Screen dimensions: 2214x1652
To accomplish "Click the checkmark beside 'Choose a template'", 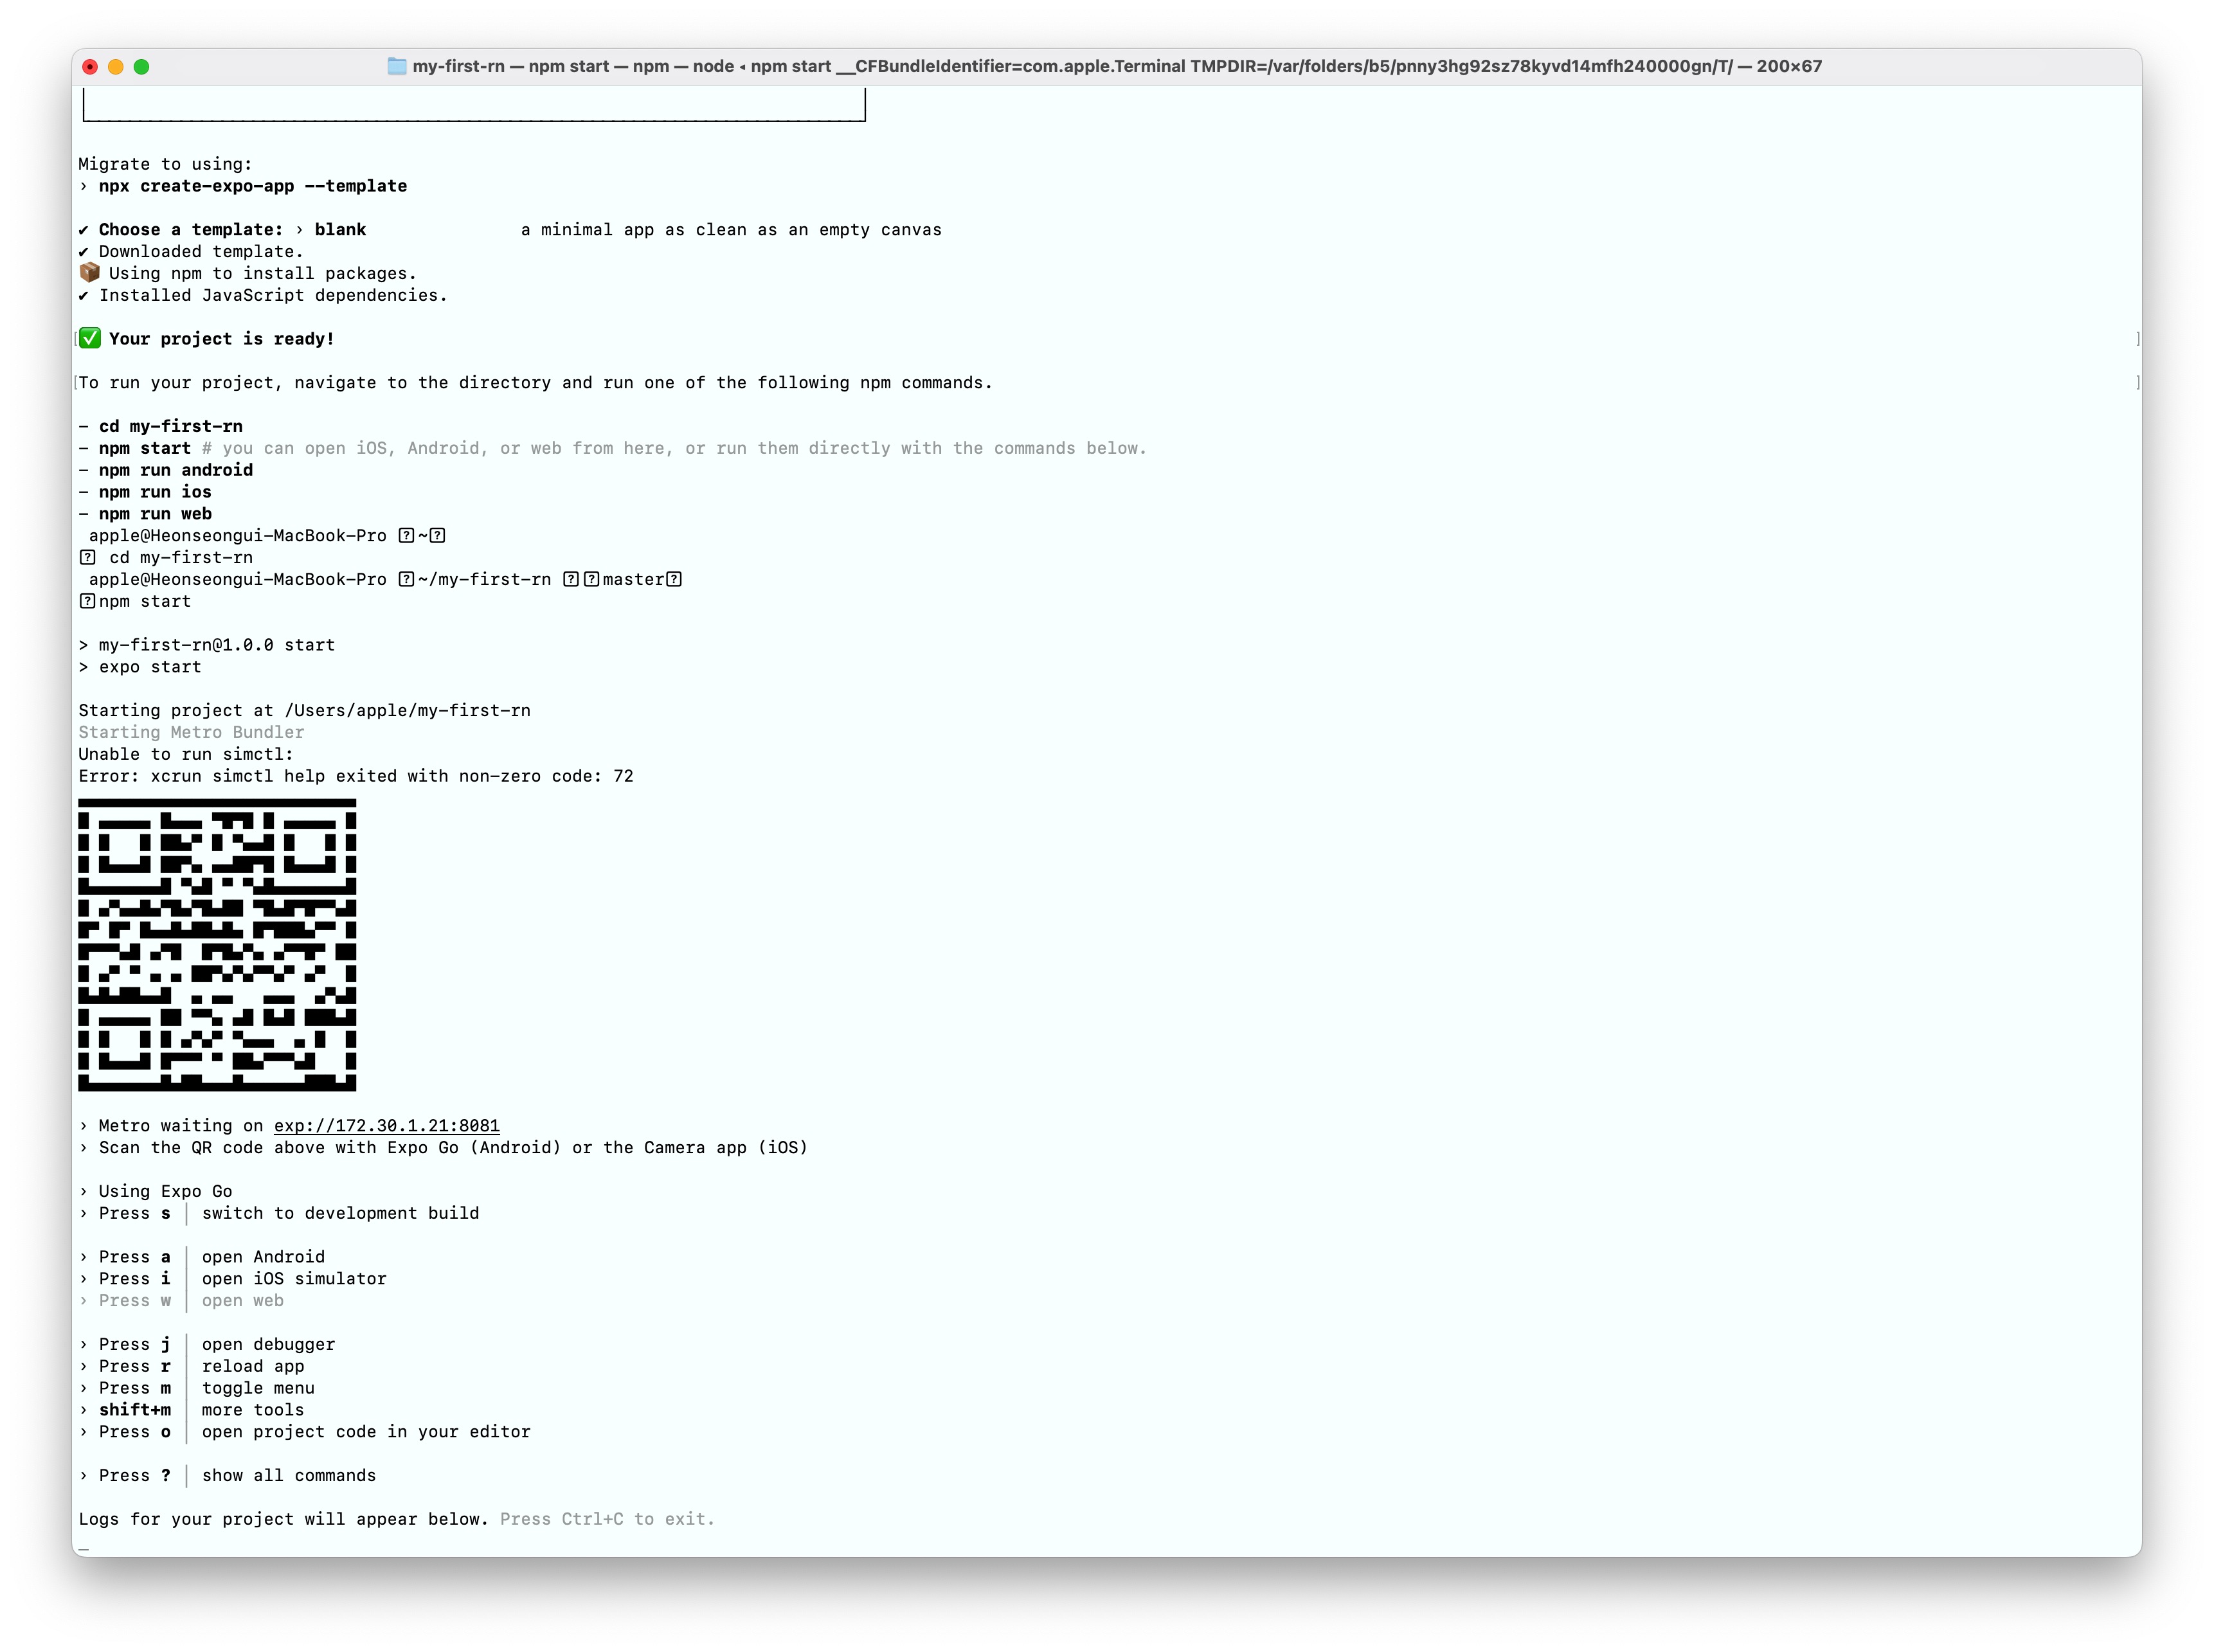I will [84, 230].
